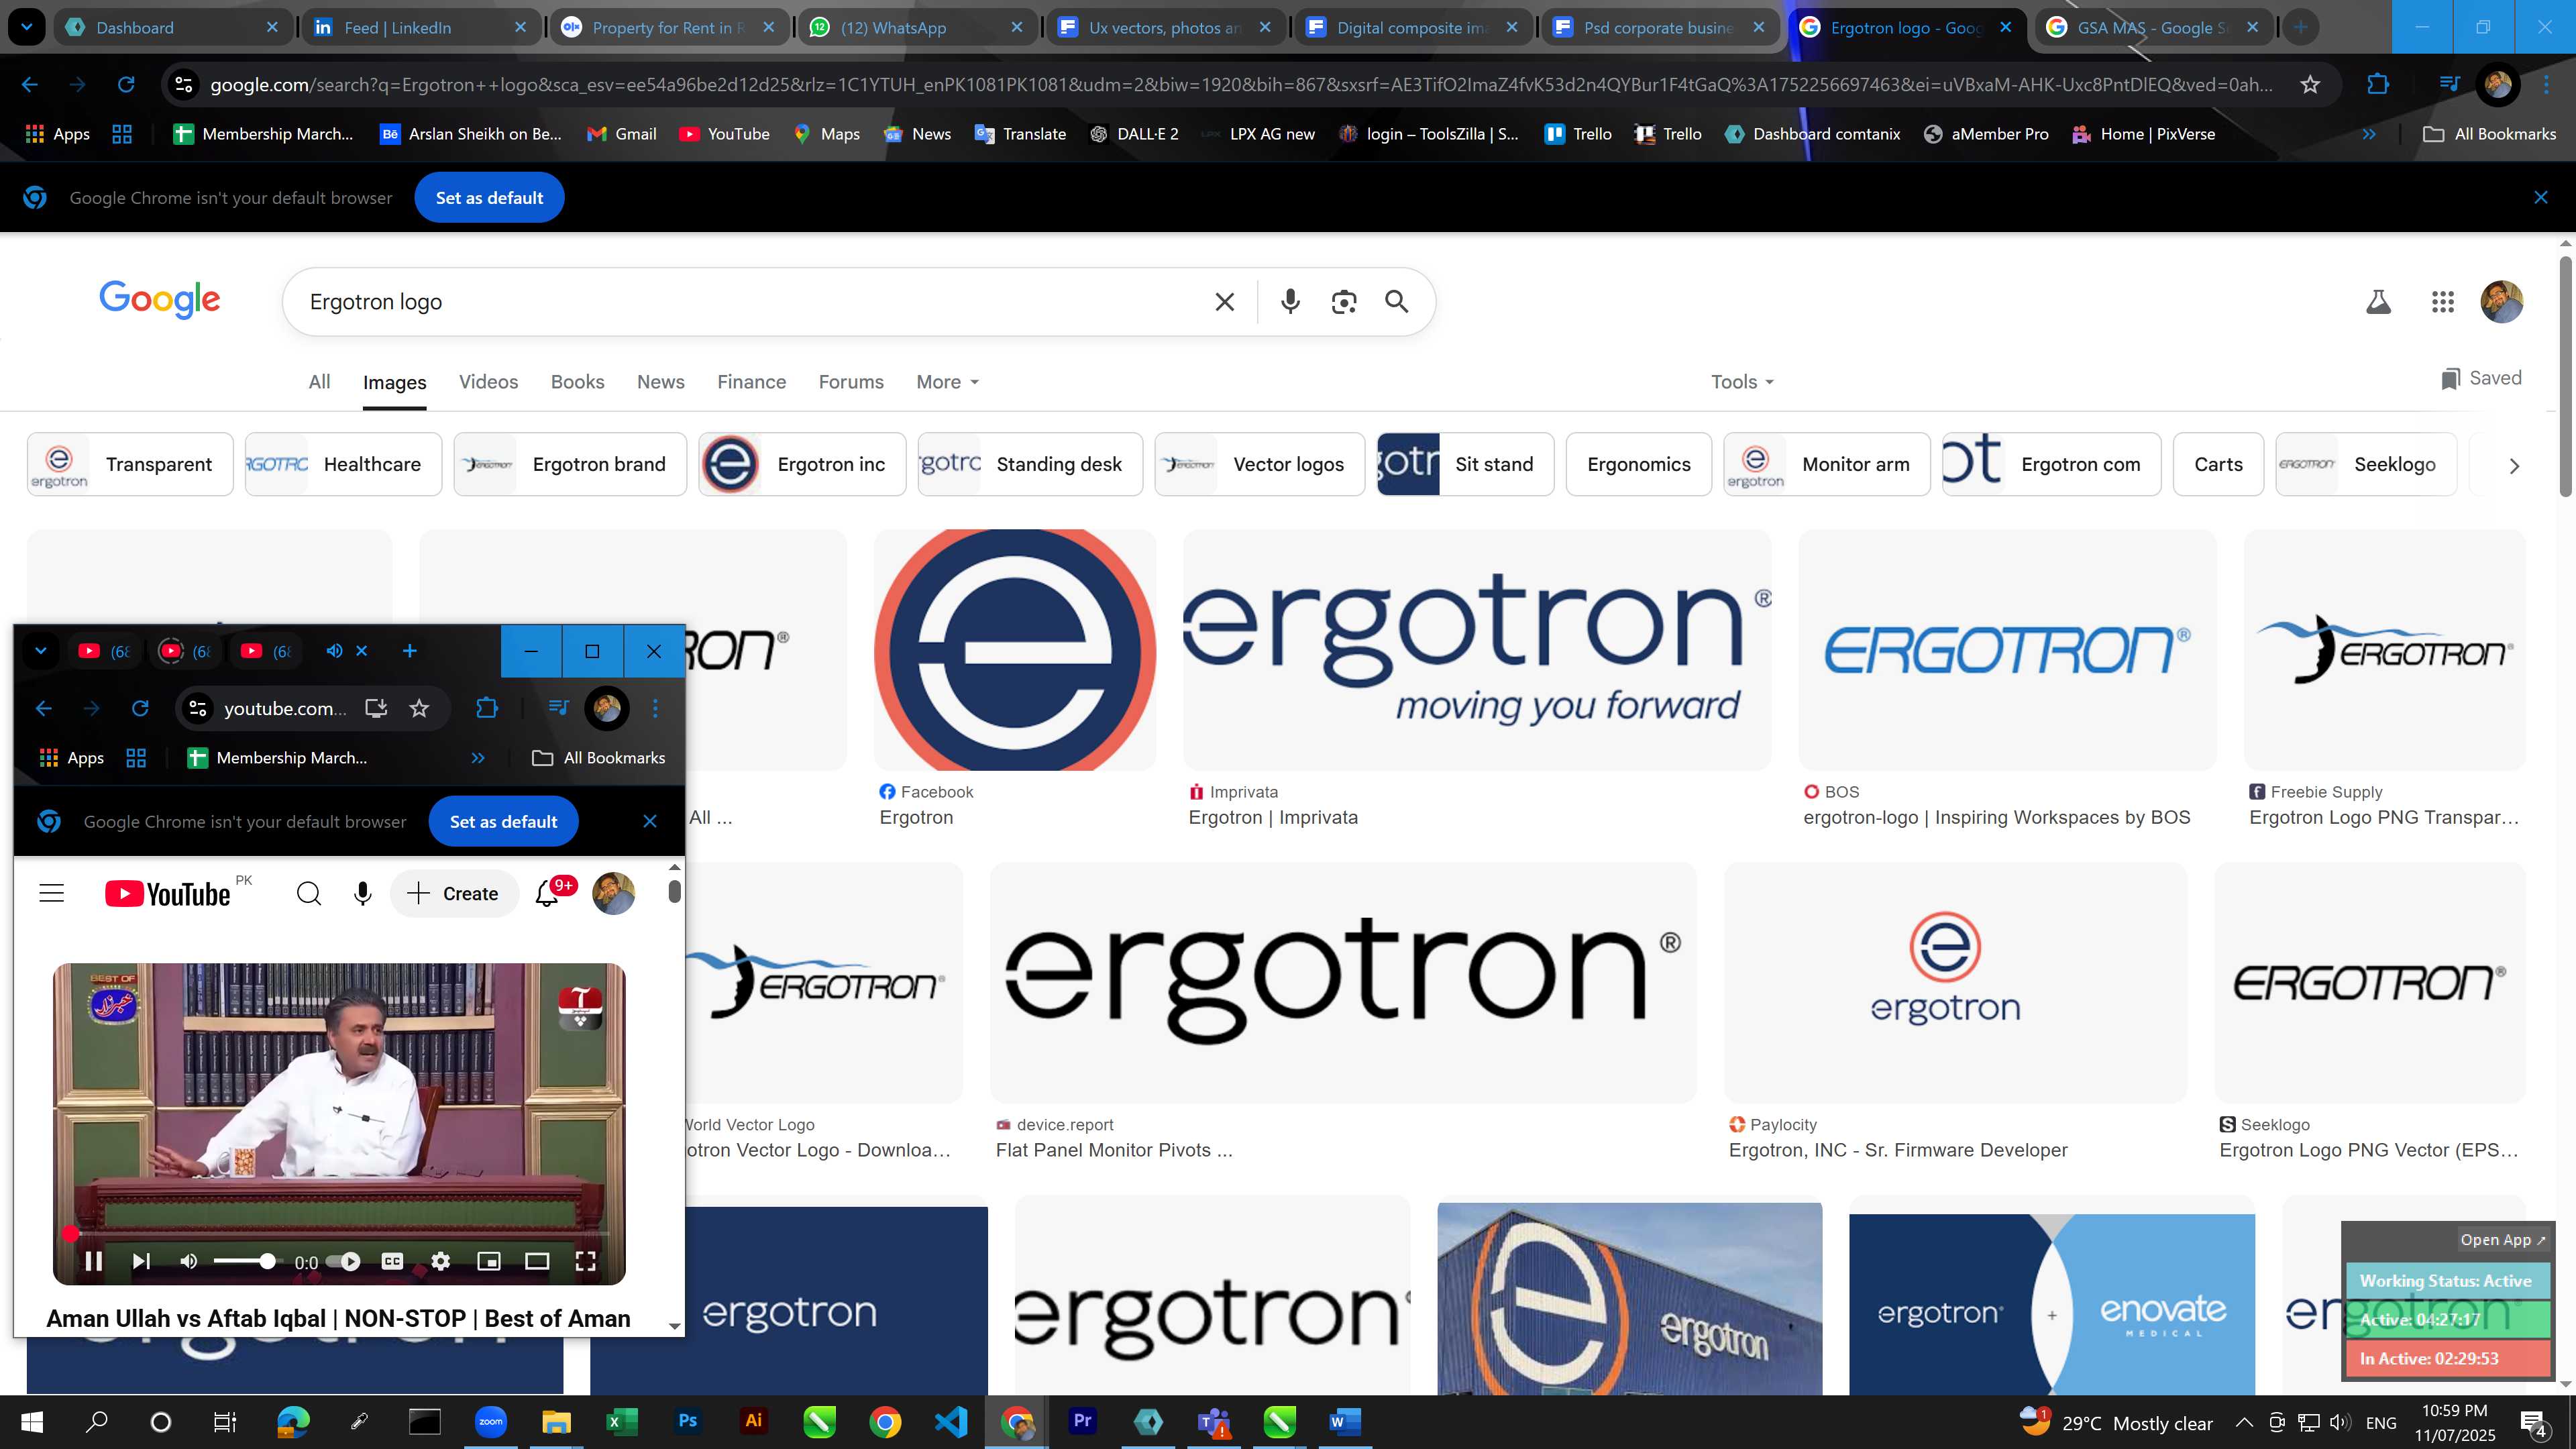
Task: Bookmark this page with the star in the main window
Action: click(2310, 85)
